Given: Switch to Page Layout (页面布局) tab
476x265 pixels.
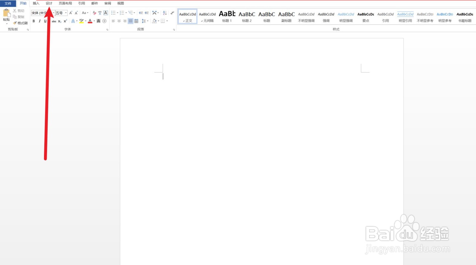Looking at the screenshot, I should pos(65,3).
